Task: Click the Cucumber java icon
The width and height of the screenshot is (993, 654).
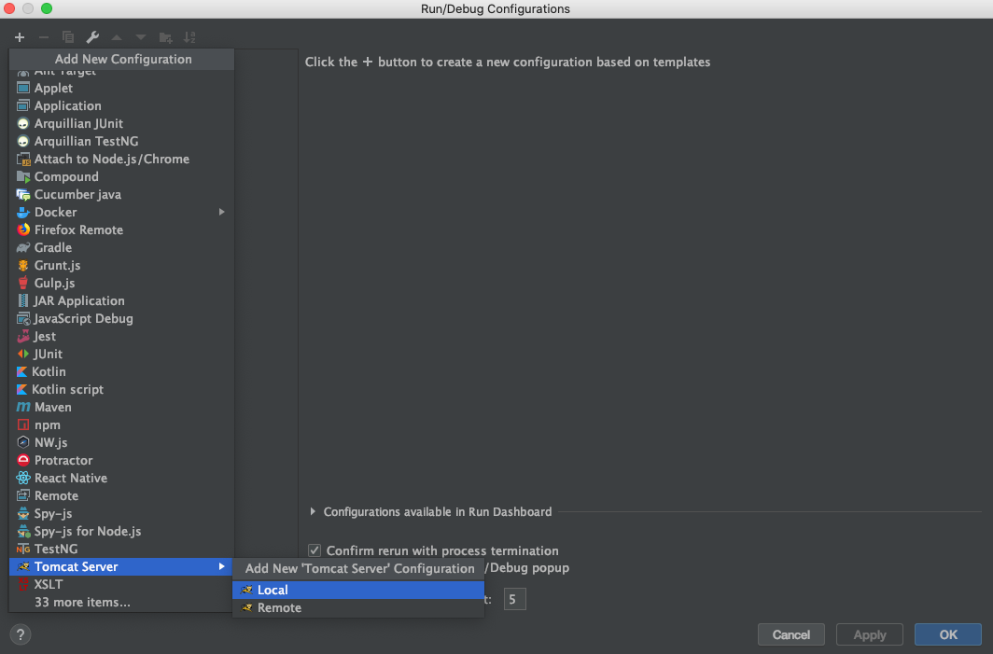Action: point(23,194)
